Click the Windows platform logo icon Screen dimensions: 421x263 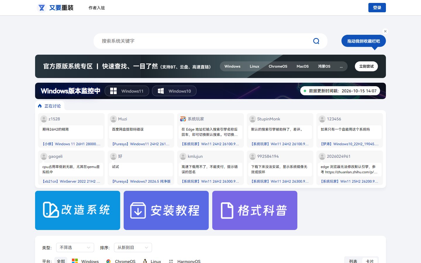(x=75, y=261)
